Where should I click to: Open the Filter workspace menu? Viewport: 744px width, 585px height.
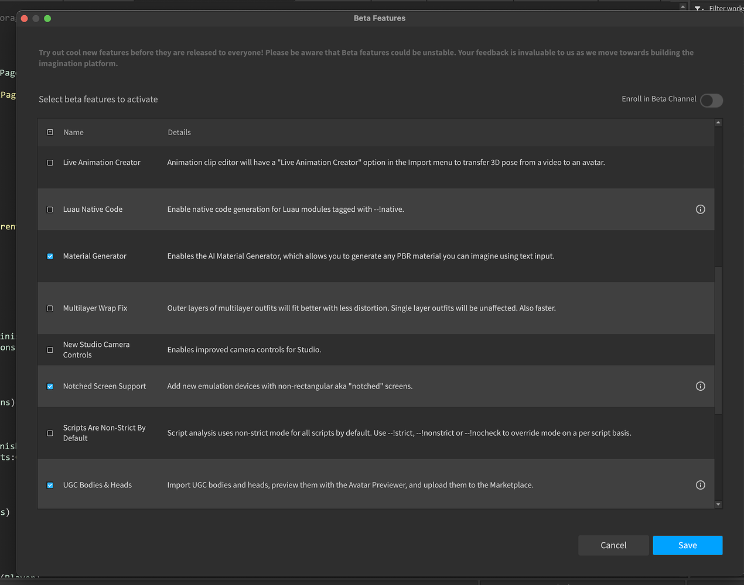pos(726,8)
